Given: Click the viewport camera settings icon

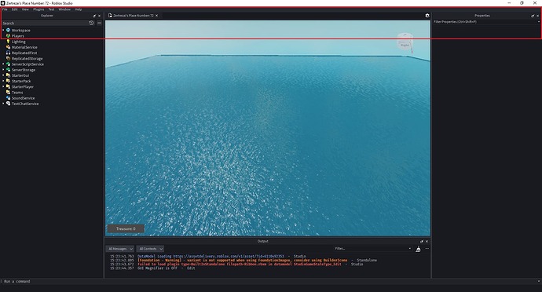Looking at the screenshot, I should pos(427,16).
